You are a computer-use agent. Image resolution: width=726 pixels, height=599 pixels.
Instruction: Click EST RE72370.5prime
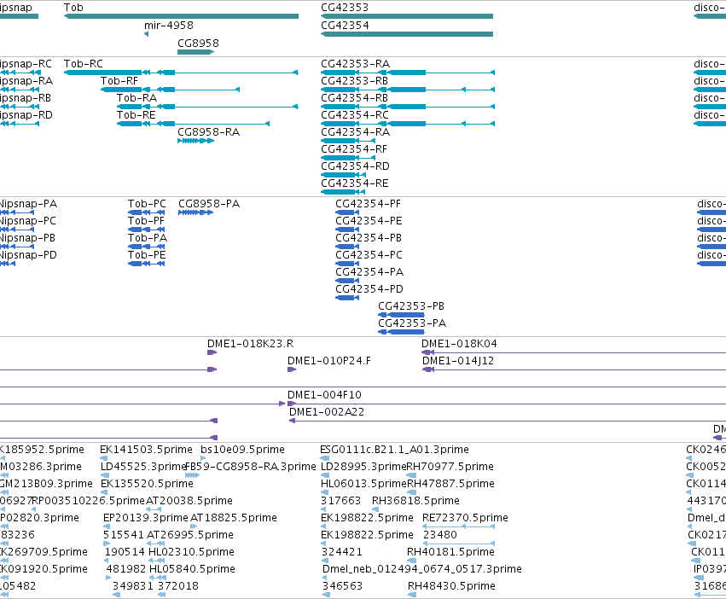click(465, 519)
